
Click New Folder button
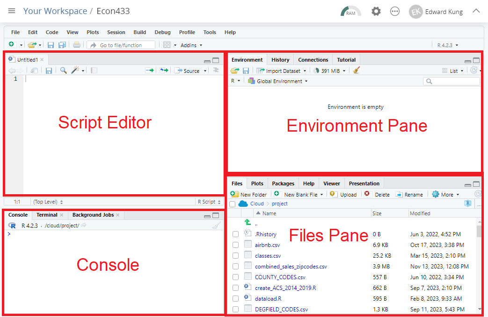point(248,194)
